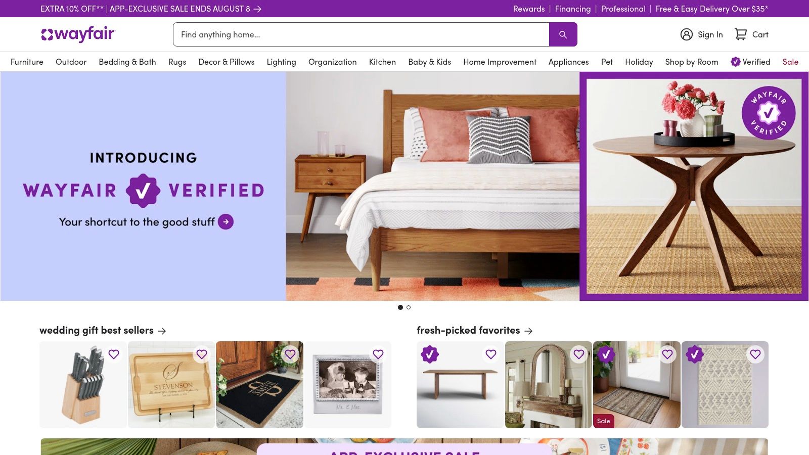Focus the 'Find anything home' search box
The height and width of the screenshot is (455, 809).
[361, 34]
